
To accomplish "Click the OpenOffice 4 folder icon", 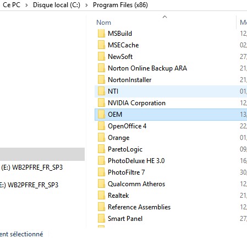I will [101, 126].
